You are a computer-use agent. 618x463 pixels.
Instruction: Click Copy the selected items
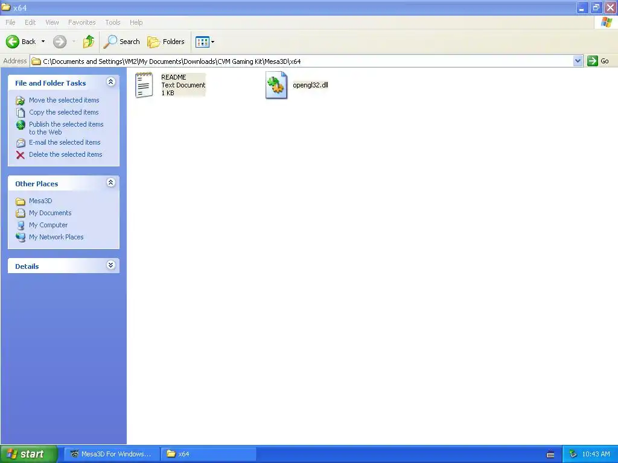pyautogui.click(x=63, y=112)
